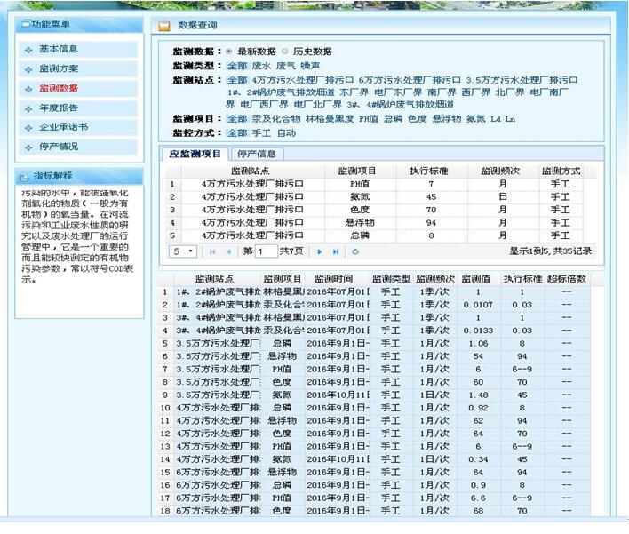Click the page number input field
Image resolution: width=629 pixels, height=534 pixels.
pyautogui.click(x=266, y=252)
